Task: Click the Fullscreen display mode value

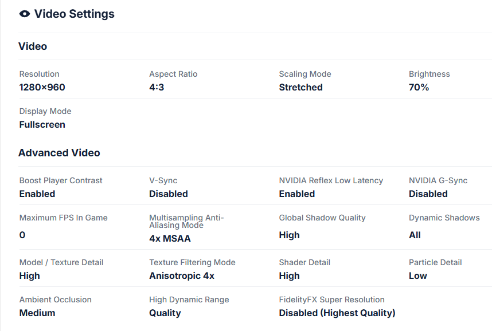Action: [x=42, y=125]
